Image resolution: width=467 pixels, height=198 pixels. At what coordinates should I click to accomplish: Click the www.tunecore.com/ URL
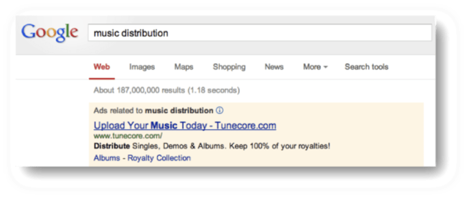pos(128,136)
